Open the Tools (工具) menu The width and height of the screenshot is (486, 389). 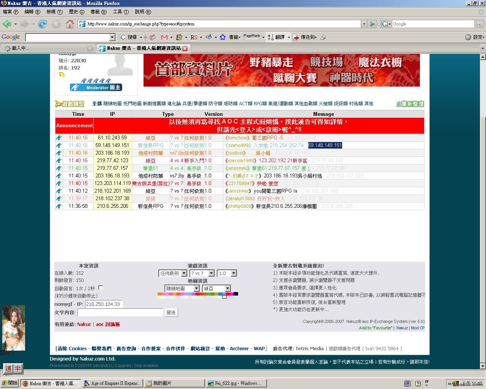tap(120, 12)
